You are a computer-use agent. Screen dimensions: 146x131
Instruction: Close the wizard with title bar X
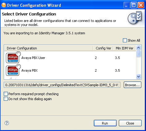pyautogui.click(x=141, y=5)
